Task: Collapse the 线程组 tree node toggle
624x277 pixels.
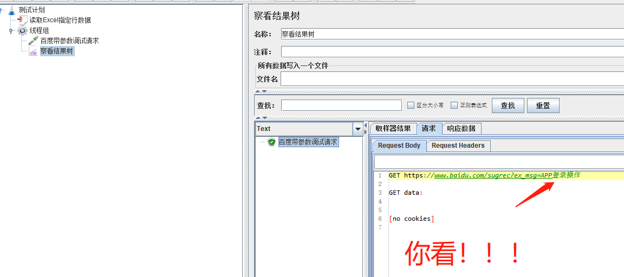Action: [11, 31]
